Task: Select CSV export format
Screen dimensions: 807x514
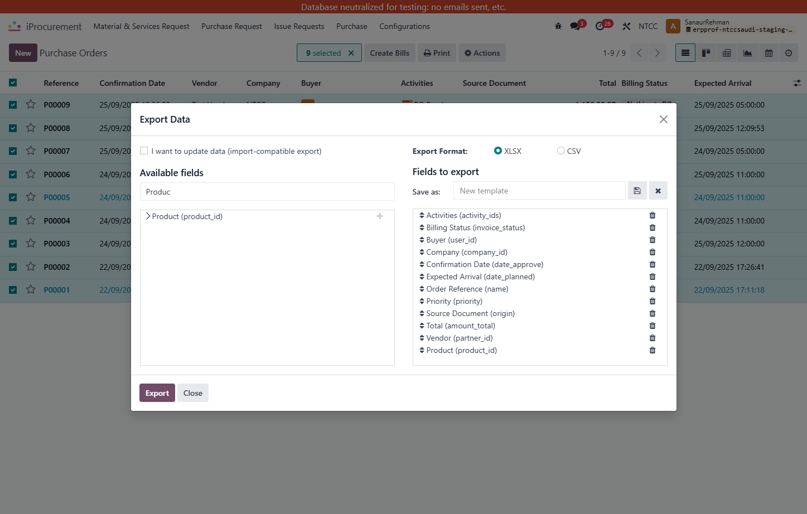Action: point(561,151)
